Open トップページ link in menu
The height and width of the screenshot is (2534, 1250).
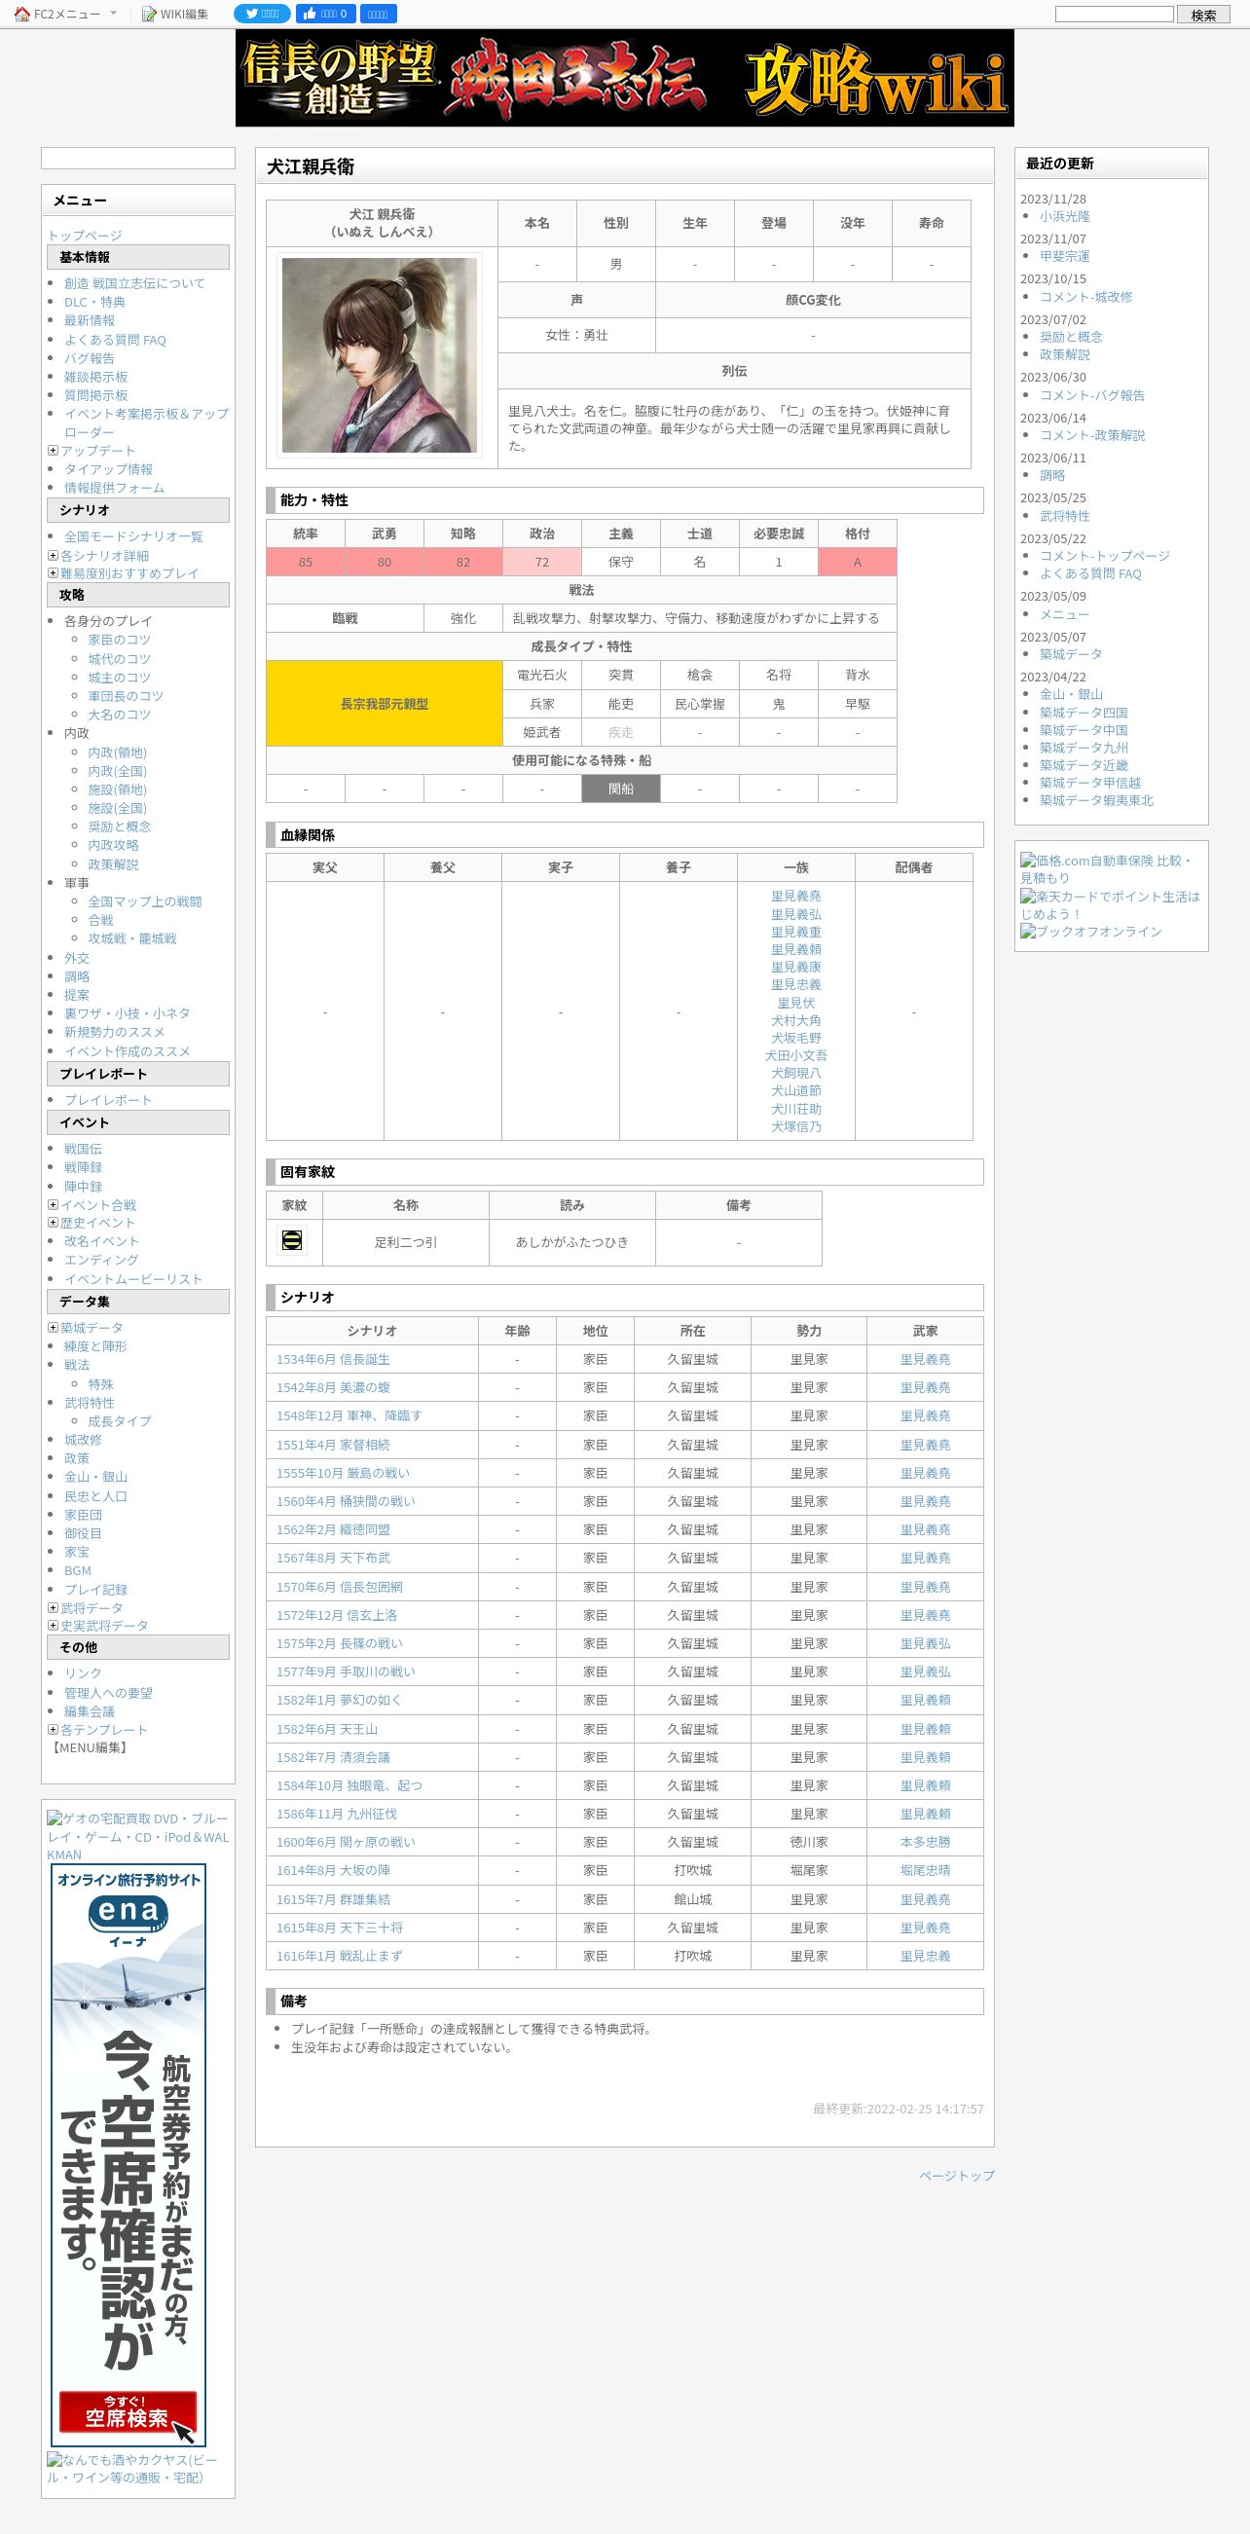[85, 236]
